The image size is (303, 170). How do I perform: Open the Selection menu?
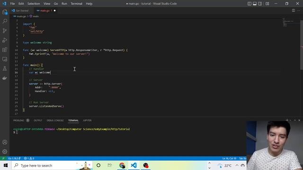pos(34,4)
